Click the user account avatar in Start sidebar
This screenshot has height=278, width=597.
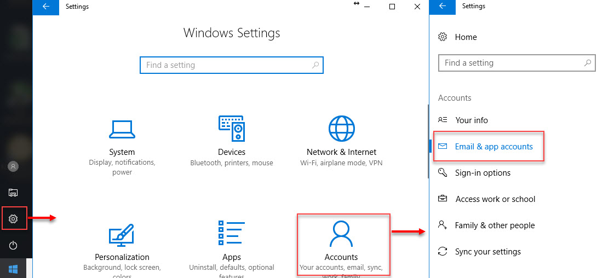tap(14, 166)
